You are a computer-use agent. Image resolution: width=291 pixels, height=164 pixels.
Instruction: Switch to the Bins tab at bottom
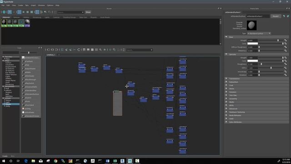(x=13, y=156)
